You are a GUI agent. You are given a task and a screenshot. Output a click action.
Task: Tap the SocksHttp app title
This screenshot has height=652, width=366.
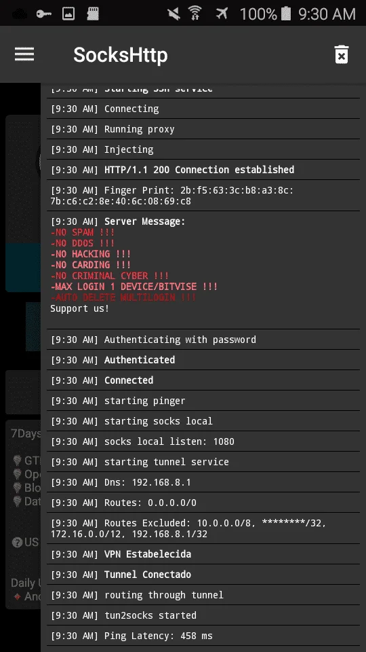tap(121, 54)
